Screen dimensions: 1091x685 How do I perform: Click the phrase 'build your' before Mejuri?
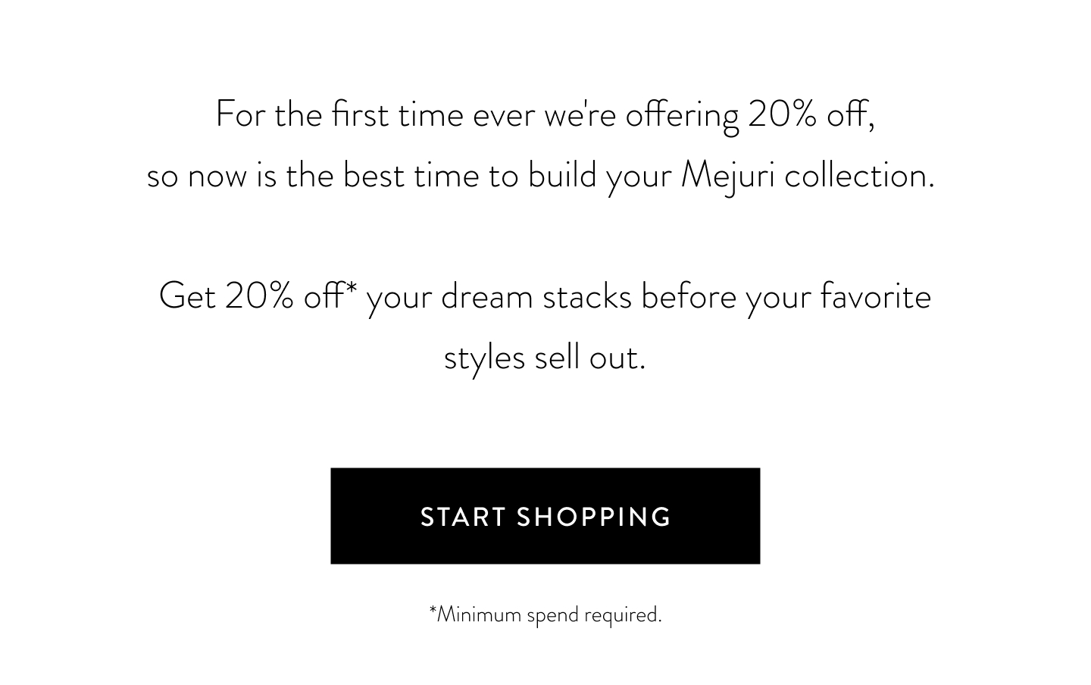pyautogui.click(x=600, y=177)
